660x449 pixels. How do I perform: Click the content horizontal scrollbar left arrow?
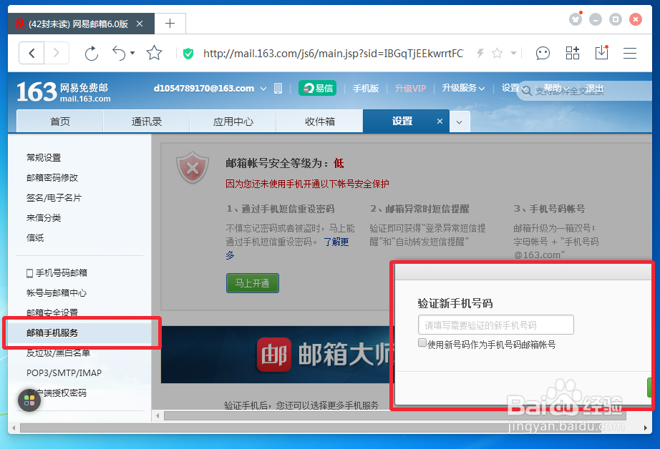point(157,416)
